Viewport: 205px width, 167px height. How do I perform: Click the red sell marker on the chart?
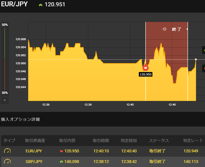pos(146,67)
